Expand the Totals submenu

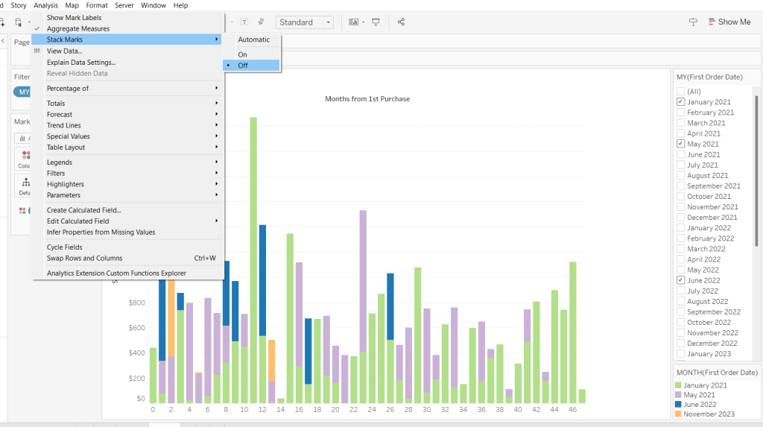point(127,104)
